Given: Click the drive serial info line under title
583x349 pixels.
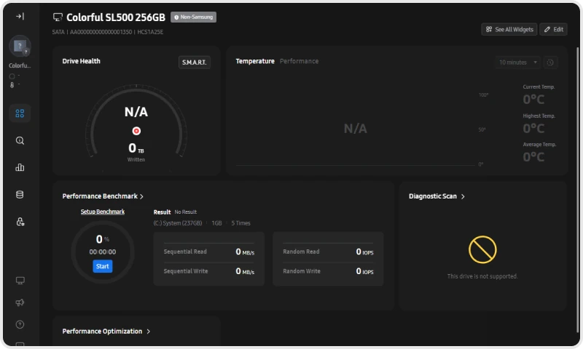Looking at the screenshot, I should point(107,32).
